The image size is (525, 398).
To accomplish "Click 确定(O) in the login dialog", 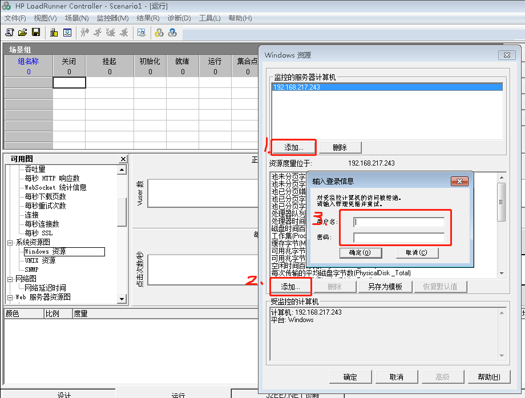I will [360, 252].
